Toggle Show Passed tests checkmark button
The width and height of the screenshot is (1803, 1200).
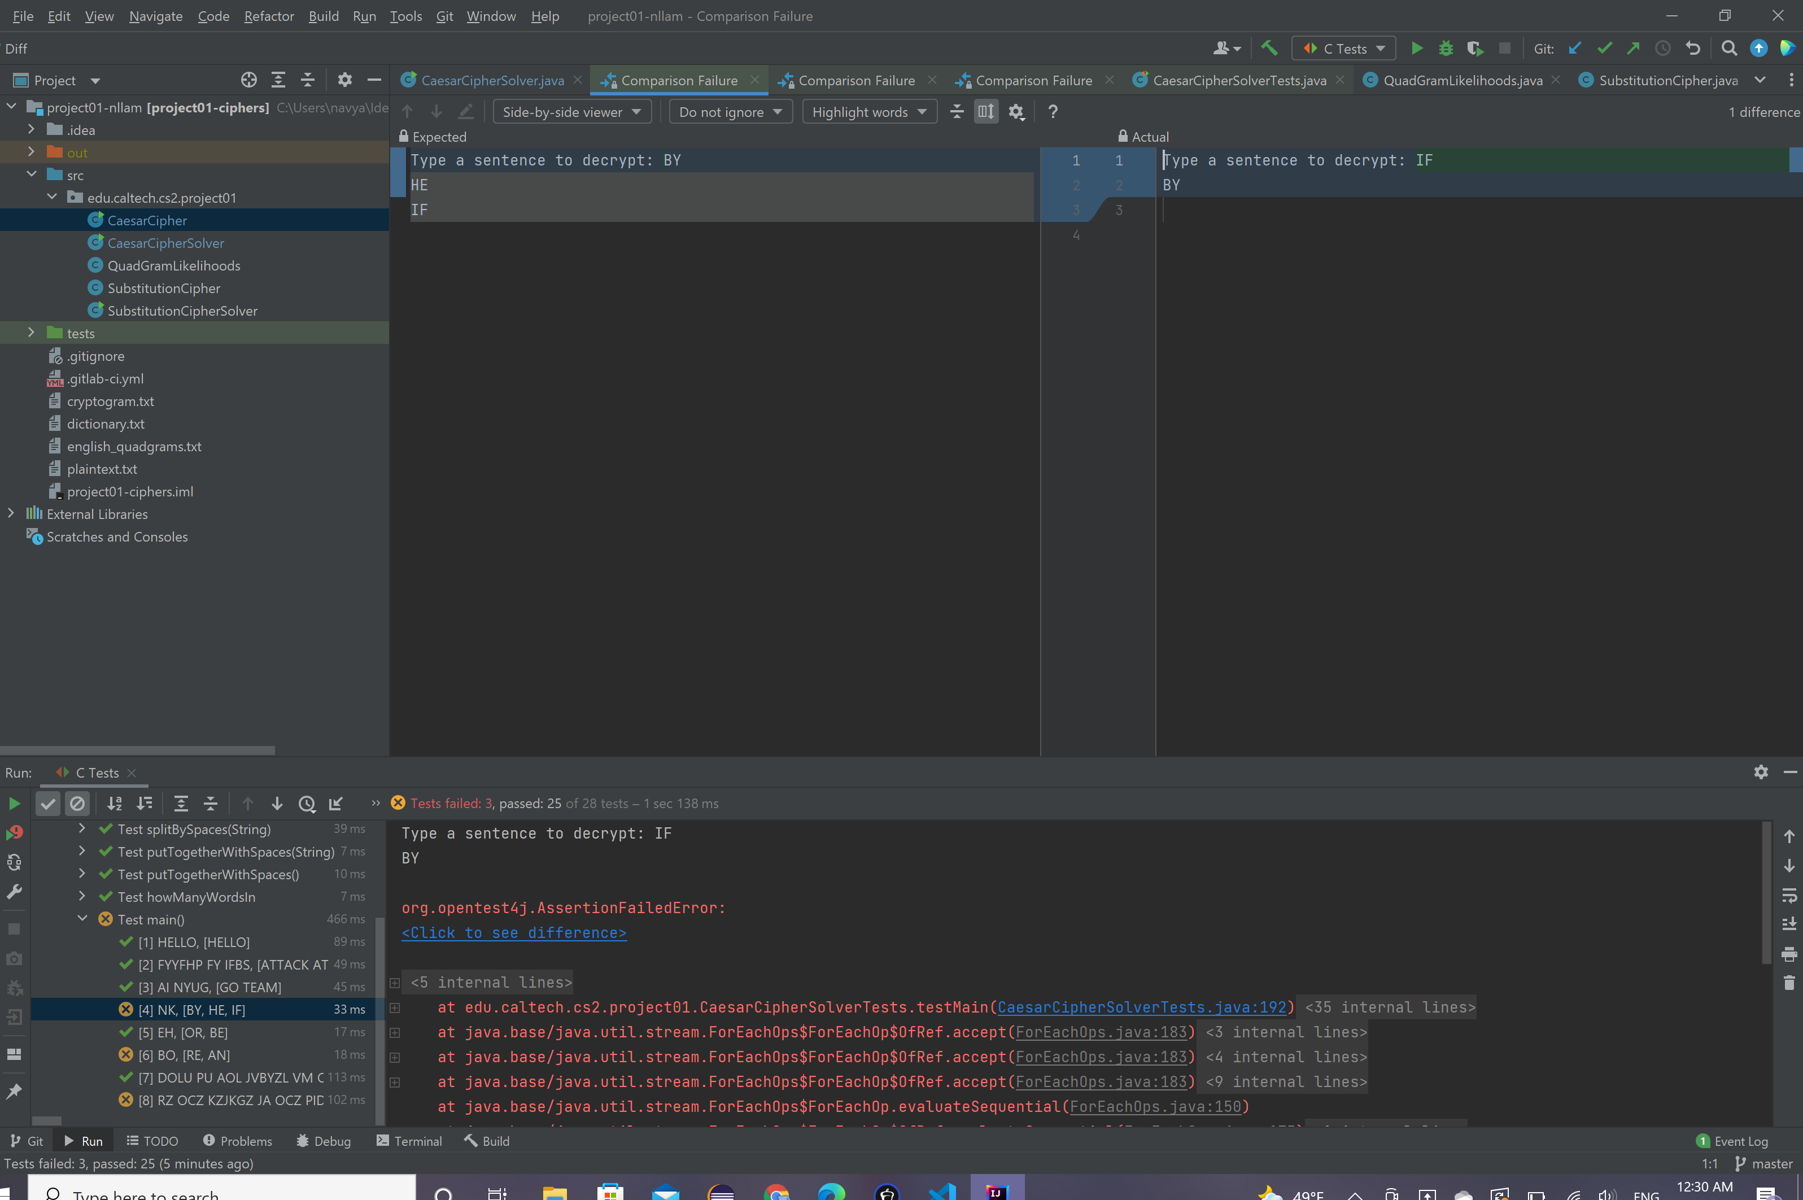coord(47,804)
